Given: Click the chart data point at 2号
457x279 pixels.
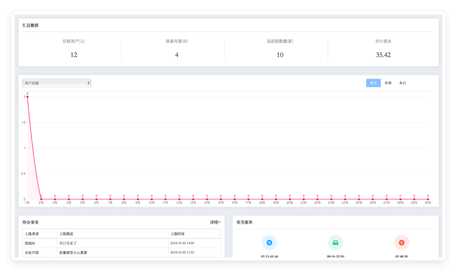Looking at the screenshot, I should 41,199.
